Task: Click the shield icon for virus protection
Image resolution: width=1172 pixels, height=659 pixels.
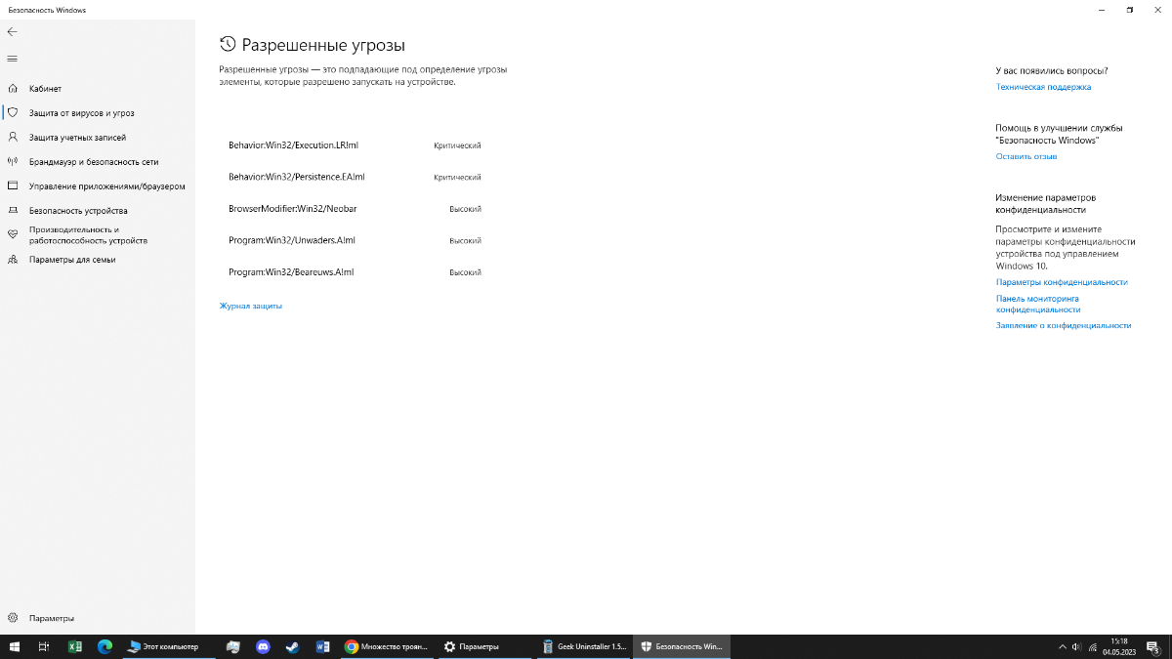Action: (13, 113)
